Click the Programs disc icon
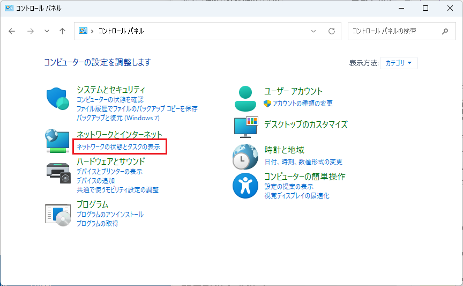The height and width of the screenshot is (286, 463). pyautogui.click(x=58, y=215)
